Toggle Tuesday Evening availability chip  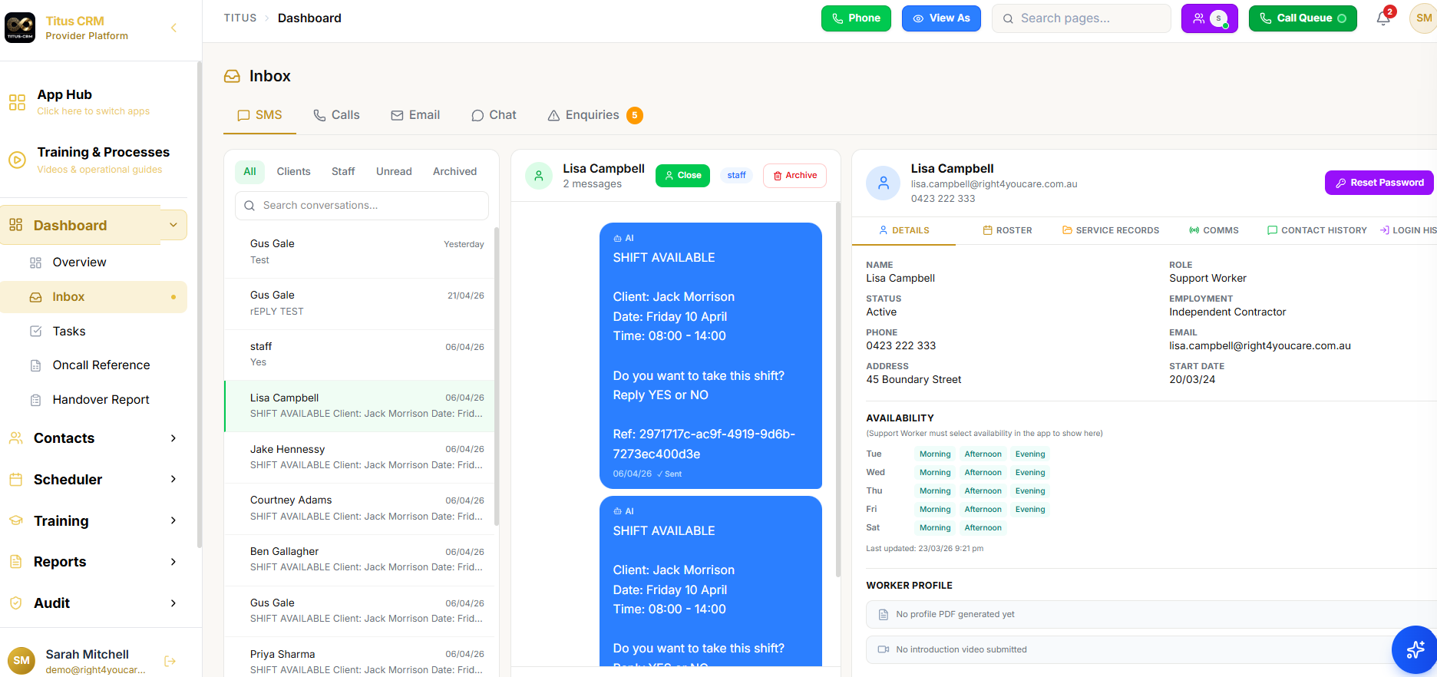click(1030, 454)
